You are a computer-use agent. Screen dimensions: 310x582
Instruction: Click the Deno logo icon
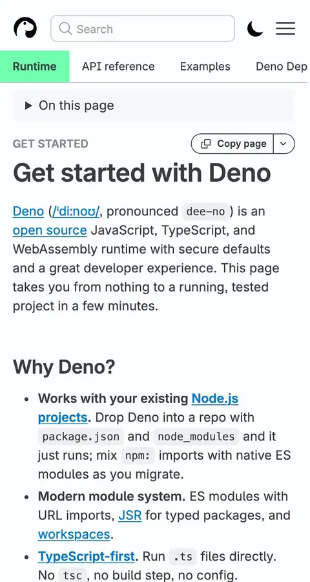click(25, 28)
